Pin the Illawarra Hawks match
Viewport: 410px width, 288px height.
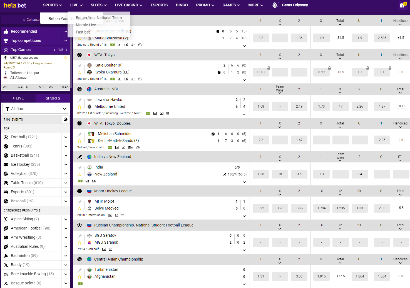79,100
